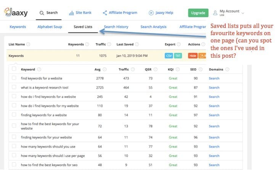Open the Export info icon

(179, 44)
